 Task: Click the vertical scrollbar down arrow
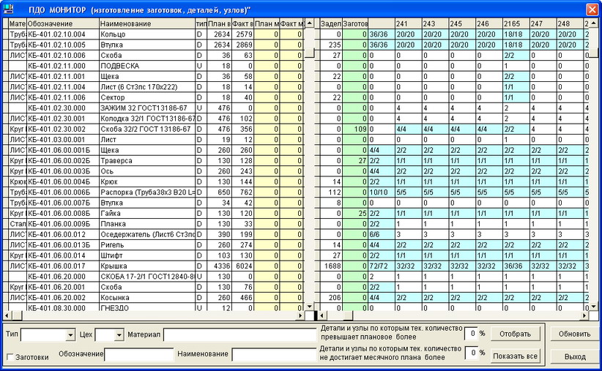pyautogui.click(x=595, y=306)
